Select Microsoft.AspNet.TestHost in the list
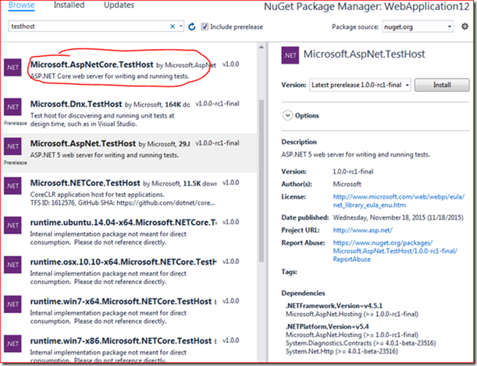The image size is (477, 366). click(130, 153)
